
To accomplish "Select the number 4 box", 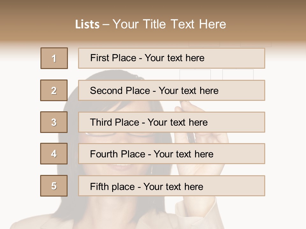I will coord(54,154).
